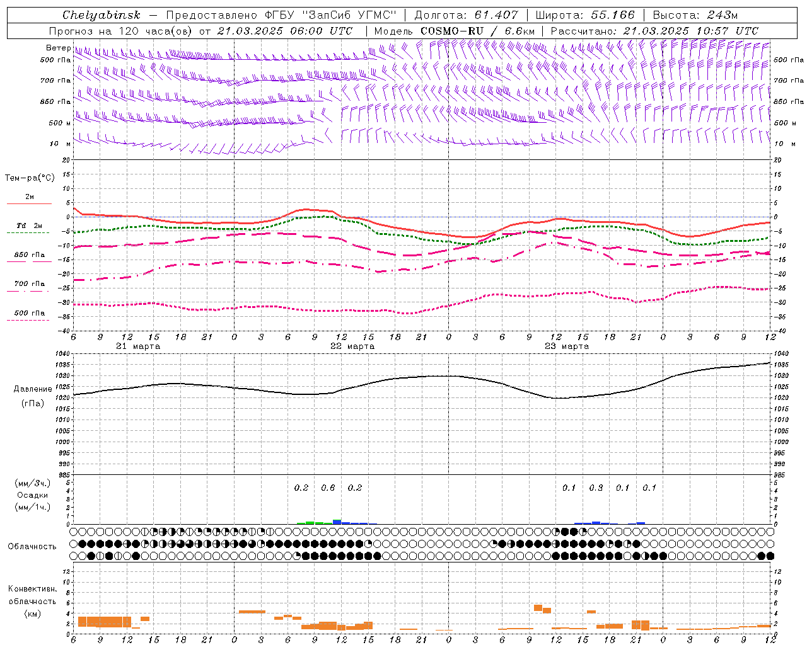Image resolution: width=807 pixels, height=645 pixels.
Task: Click the '(мм/3ч.)' precipitation unit label
Action: pos(33,483)
